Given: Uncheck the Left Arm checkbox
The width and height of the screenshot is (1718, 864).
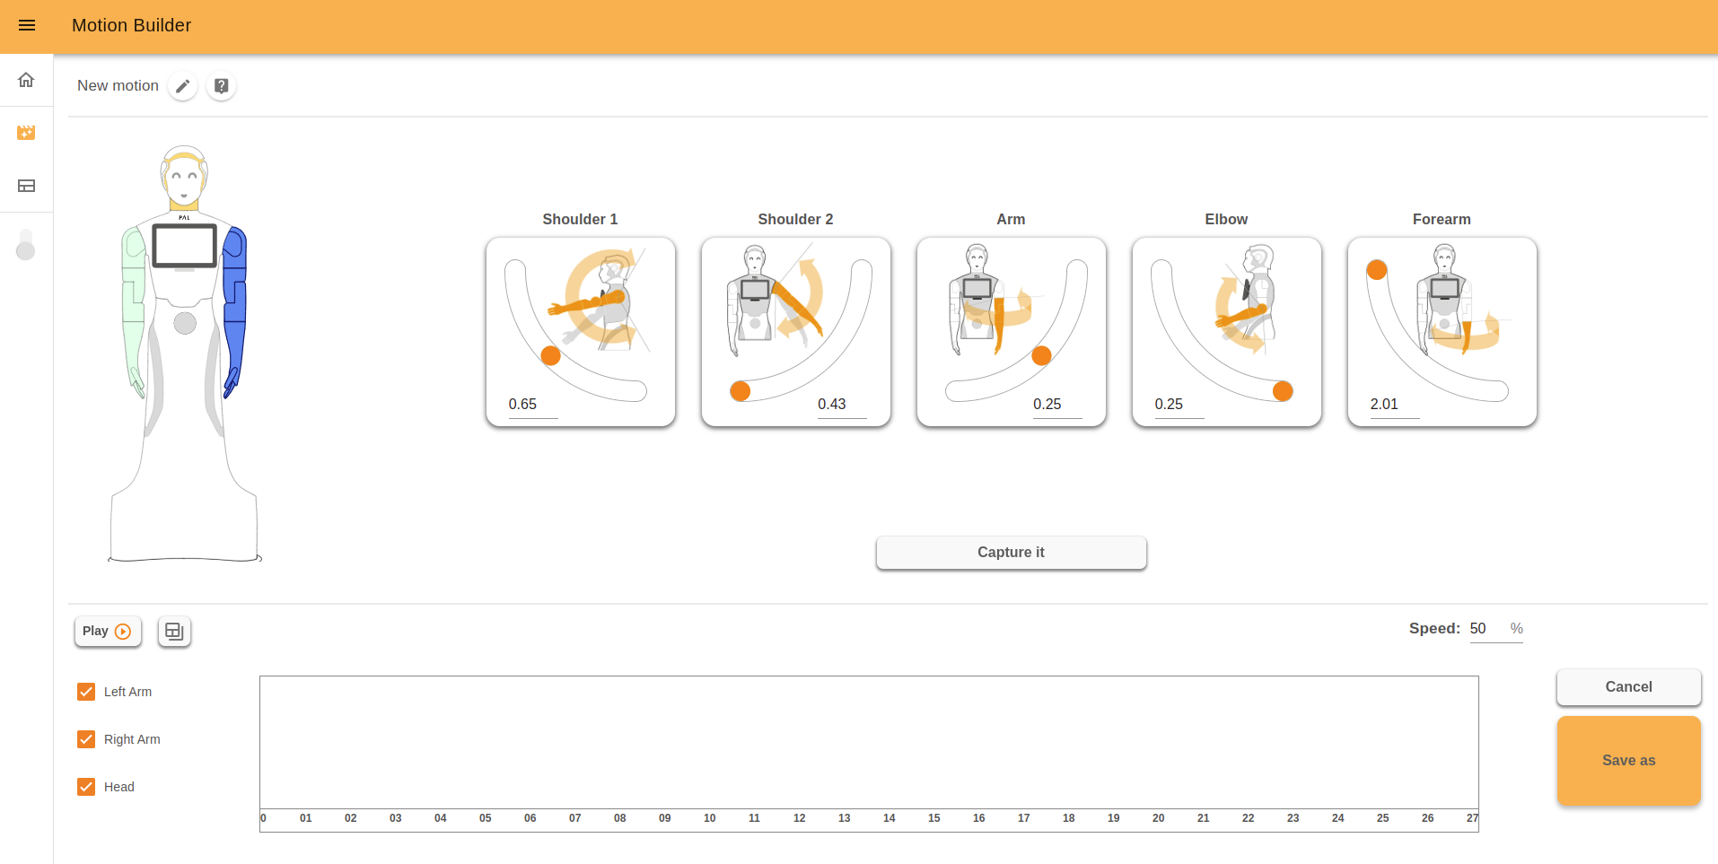Looking at the screenshot, I should pos(86,692).
